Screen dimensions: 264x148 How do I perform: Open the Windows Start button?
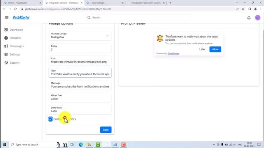click(x=5, y=144)
